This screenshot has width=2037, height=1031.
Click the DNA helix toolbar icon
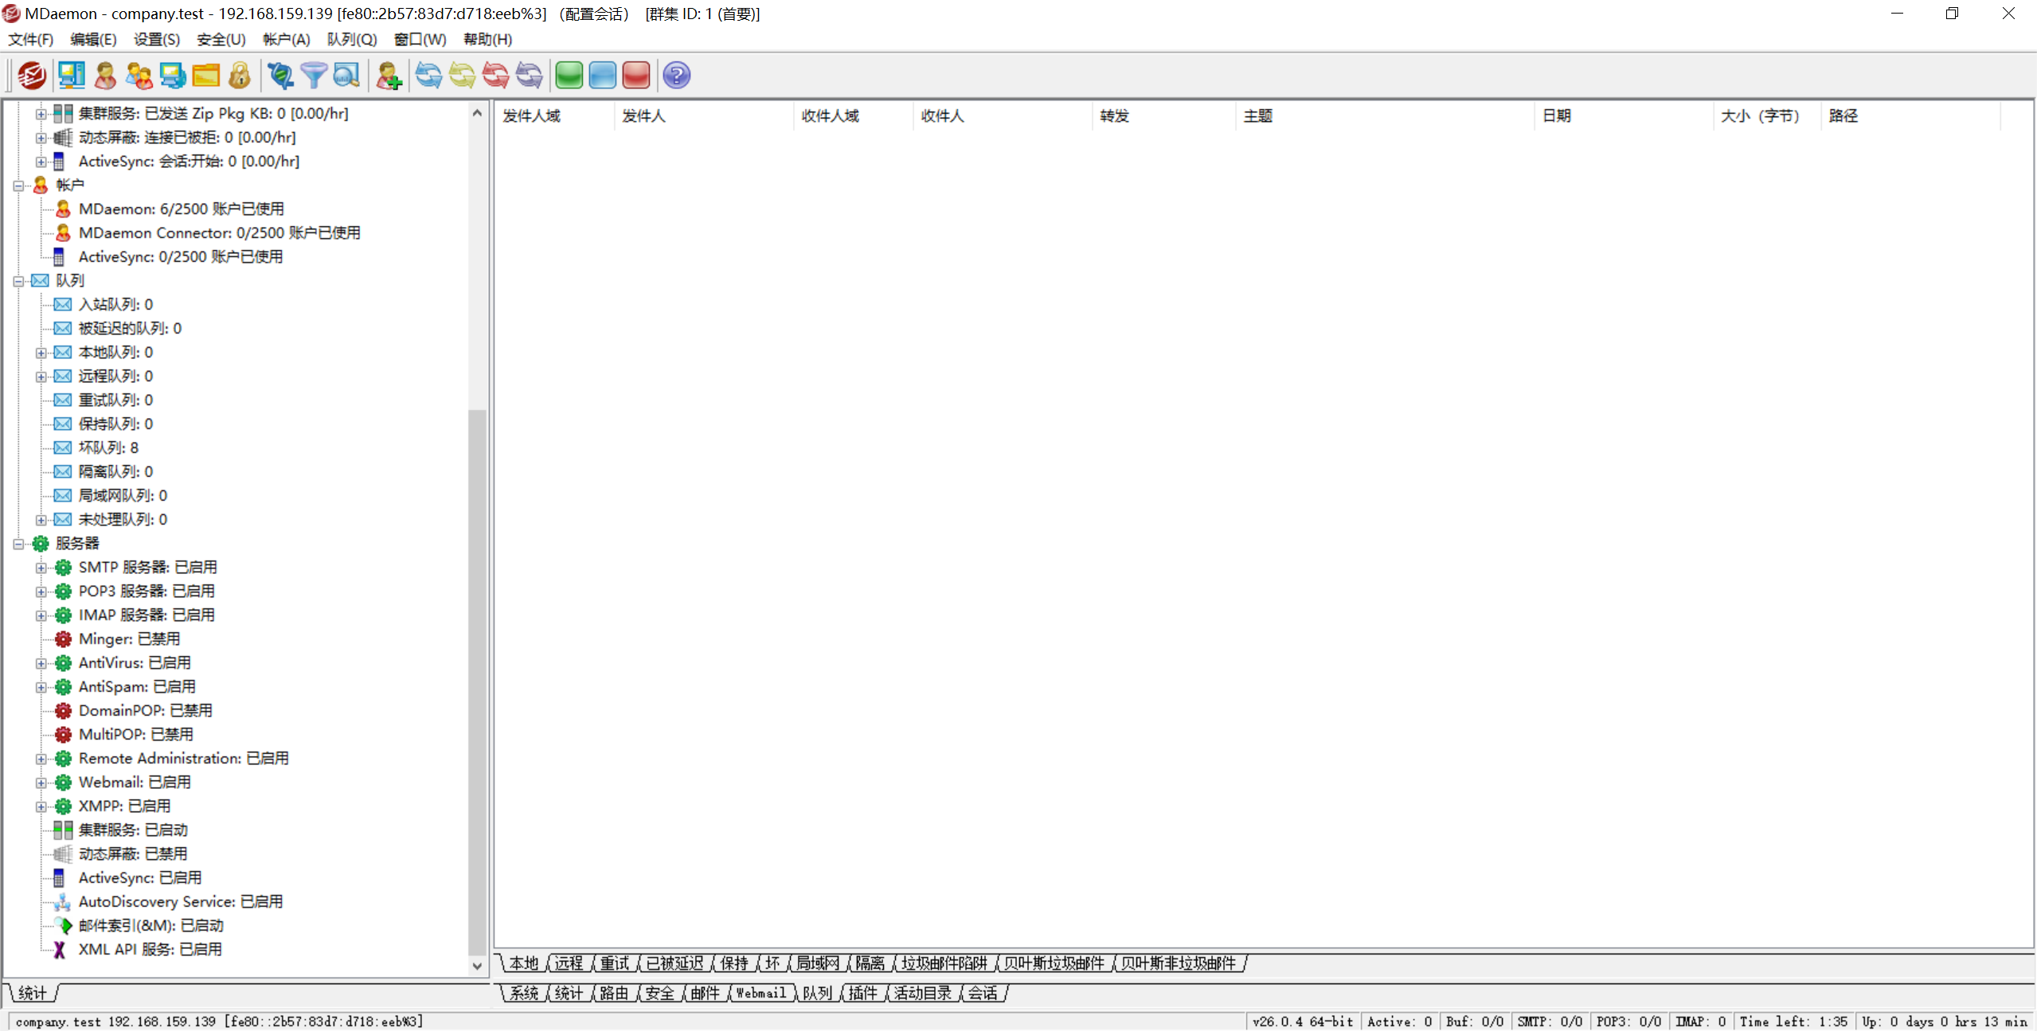click(x=280, y=76)
